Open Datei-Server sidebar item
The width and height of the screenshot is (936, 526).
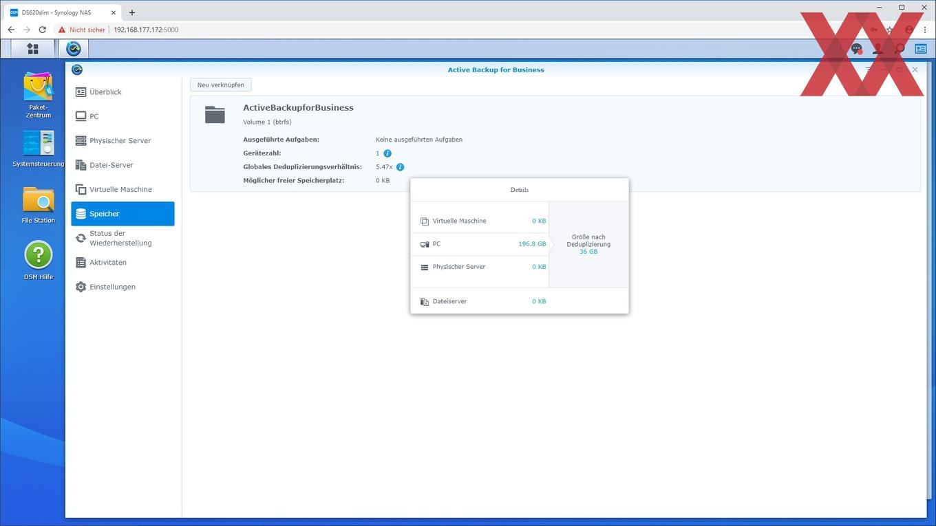tap(123, 165)
